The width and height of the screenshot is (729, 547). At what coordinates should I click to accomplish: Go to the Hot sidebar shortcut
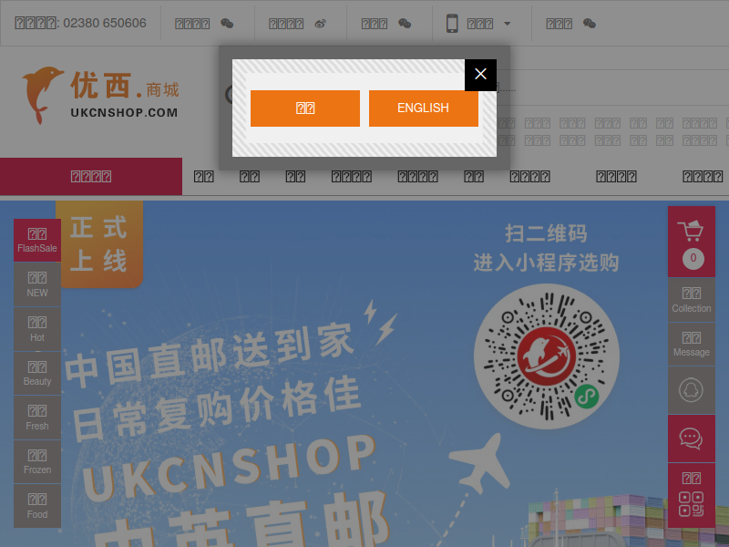(x=37, y=329)
